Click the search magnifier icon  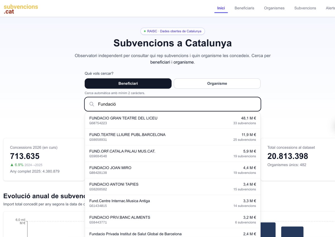[x=92, y=104]
